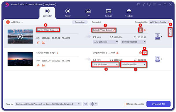This screenshot has width=176, height=112.
Task: Click the key register icon
Action: [143, 4]
